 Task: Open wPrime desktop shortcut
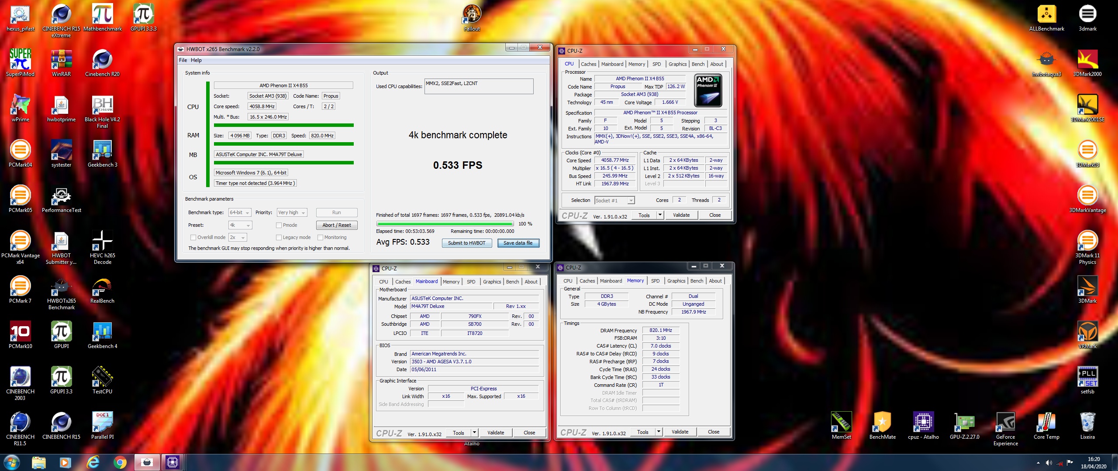pos(20,108)
